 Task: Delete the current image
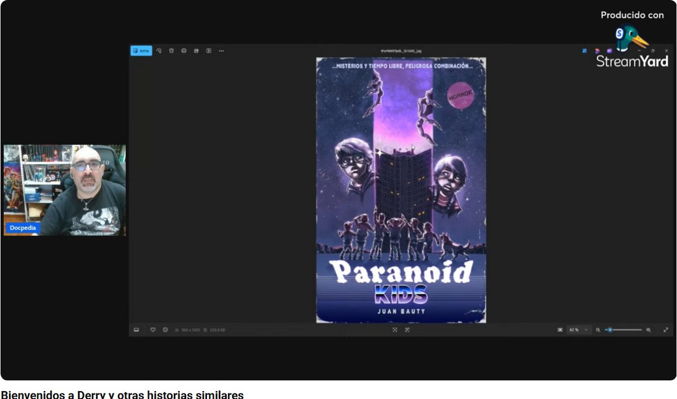[171, 51]
